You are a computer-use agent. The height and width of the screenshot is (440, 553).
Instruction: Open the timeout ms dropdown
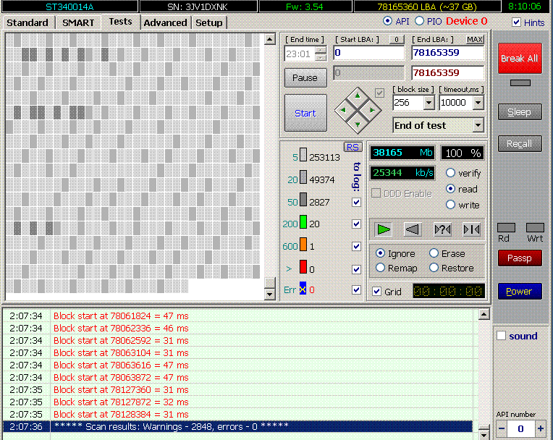click(478, 103)
